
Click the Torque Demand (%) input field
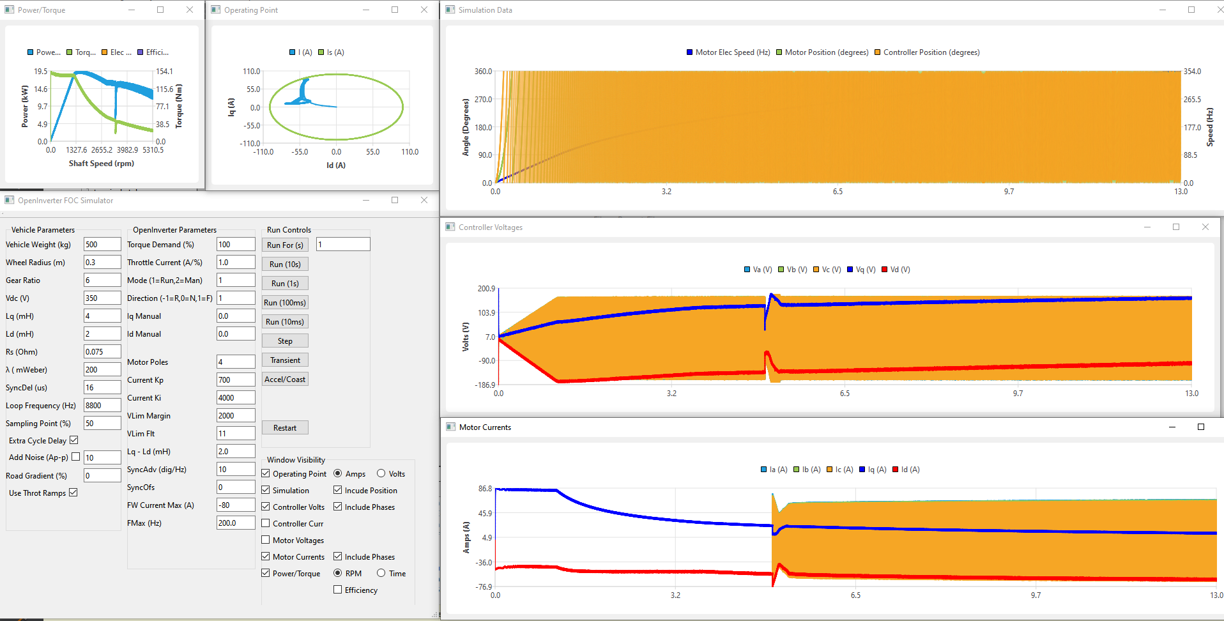click(236, 245)
